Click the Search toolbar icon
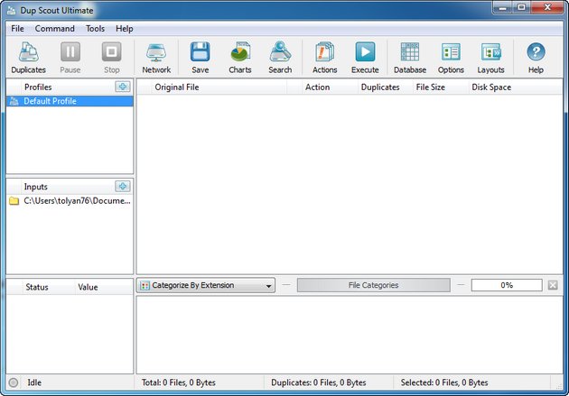The height and width of the screenshot is (396, 569). coord(280,57)
